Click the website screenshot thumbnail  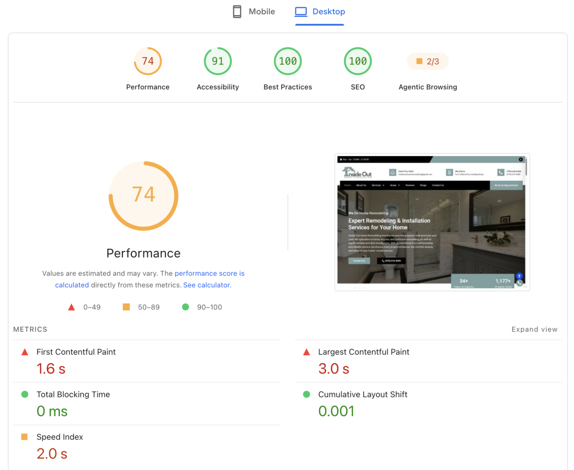click(x=432, y=222)
